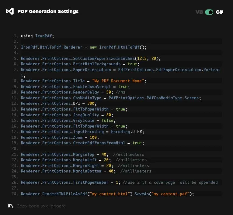Click the 'InputEncoding = Encoding.UTF8' line

click(82, 132)
